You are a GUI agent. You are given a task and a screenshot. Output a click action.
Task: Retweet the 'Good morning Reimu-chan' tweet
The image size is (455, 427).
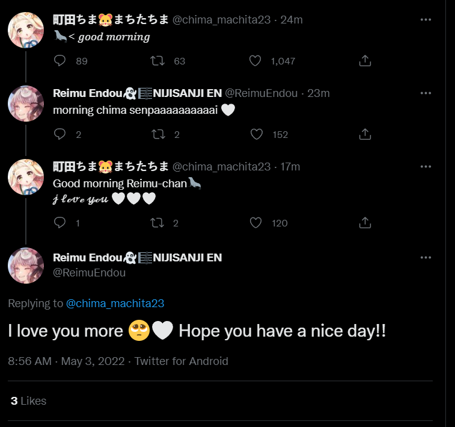pyautogui.click(x=158, y=223)
